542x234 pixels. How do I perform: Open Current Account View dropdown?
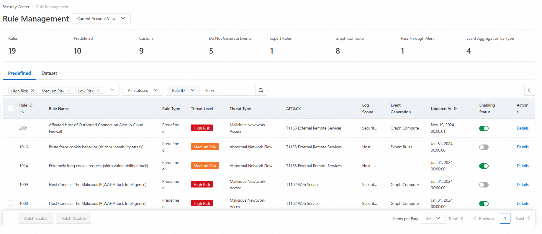(101, 19)
